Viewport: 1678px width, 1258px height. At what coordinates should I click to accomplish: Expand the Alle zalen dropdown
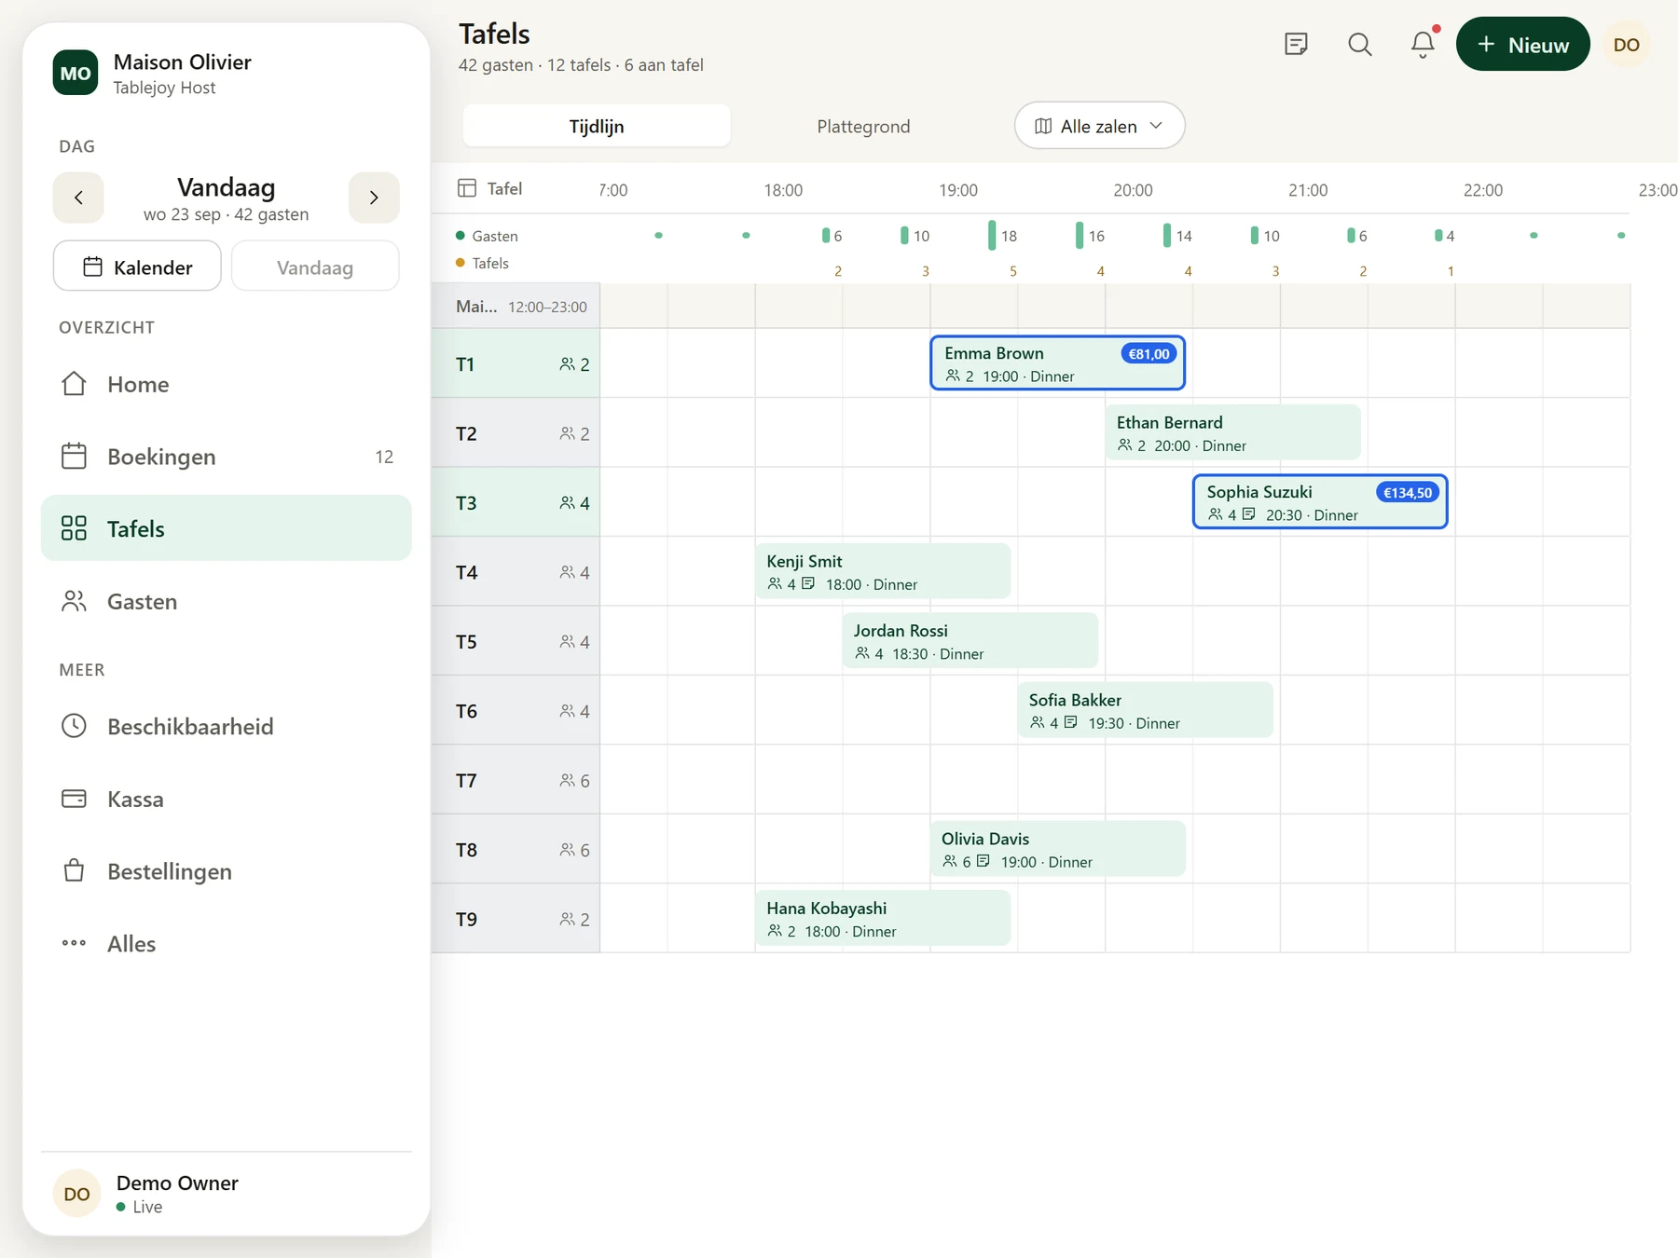(x=1099, y=126)
